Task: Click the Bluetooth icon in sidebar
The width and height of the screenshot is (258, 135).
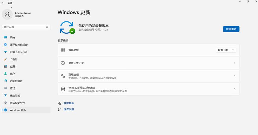Action: pyautogui.click(x=5, y=45)
